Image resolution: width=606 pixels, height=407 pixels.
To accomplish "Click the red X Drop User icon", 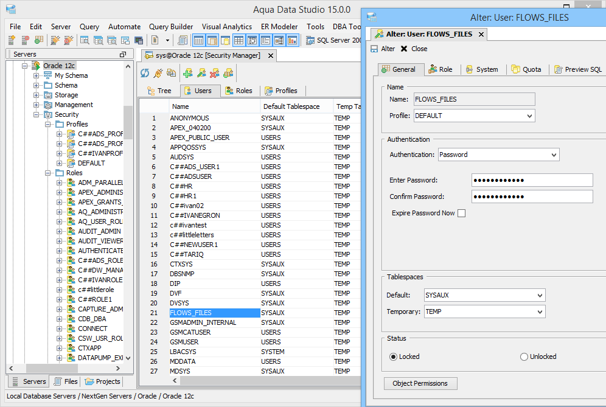I will 214,73.
